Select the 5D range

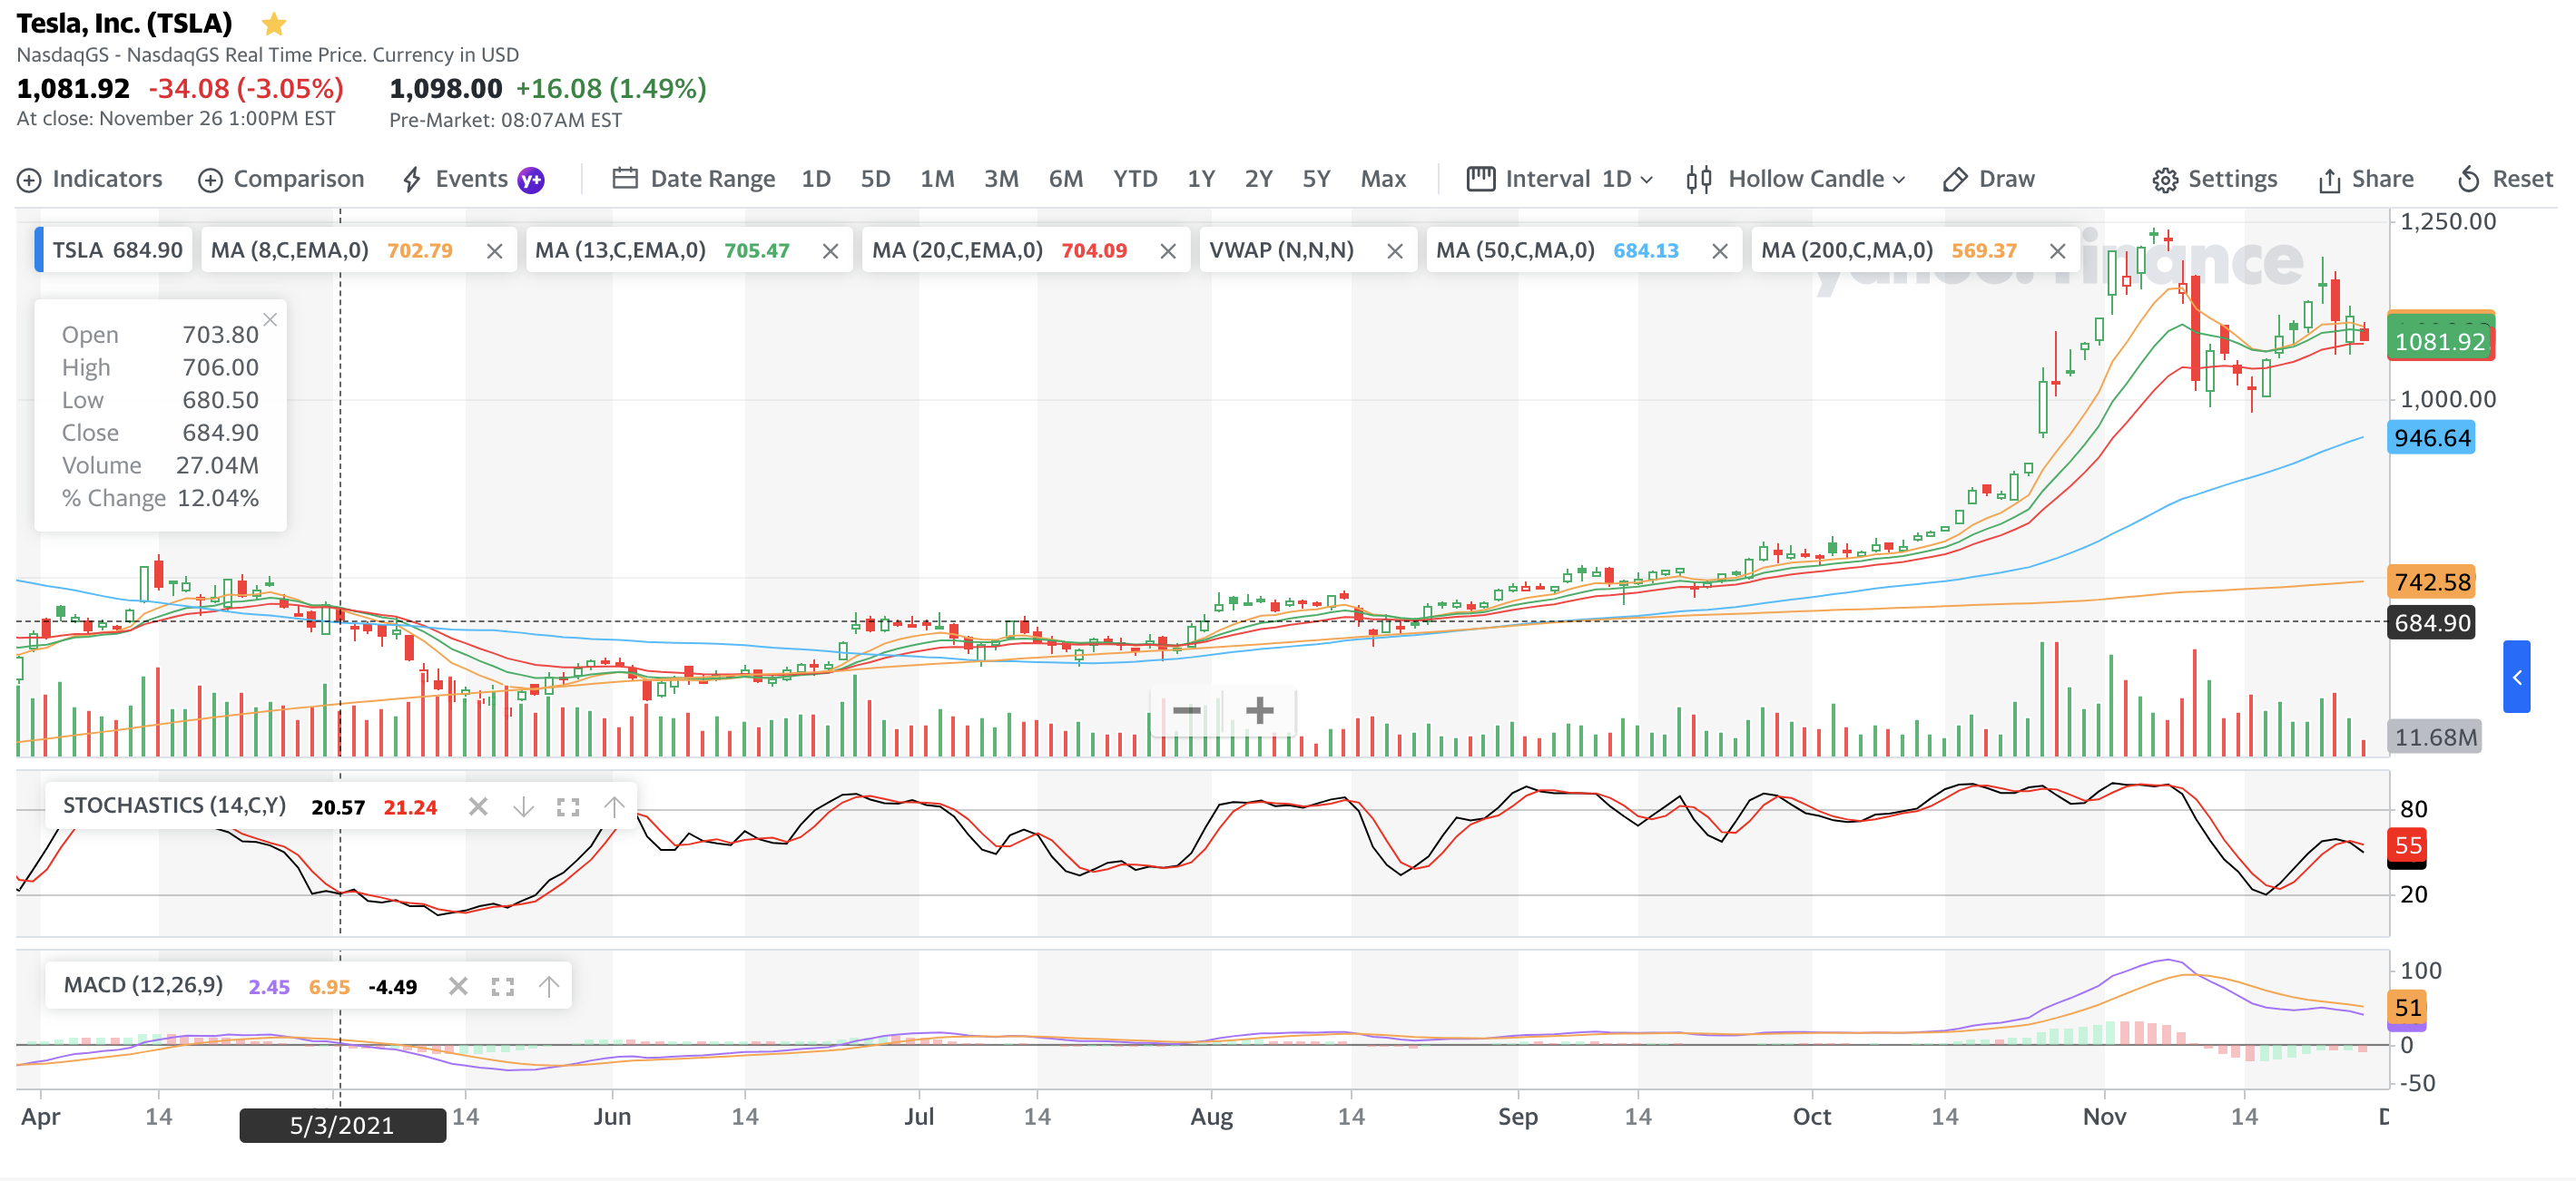tap(875, 179)
